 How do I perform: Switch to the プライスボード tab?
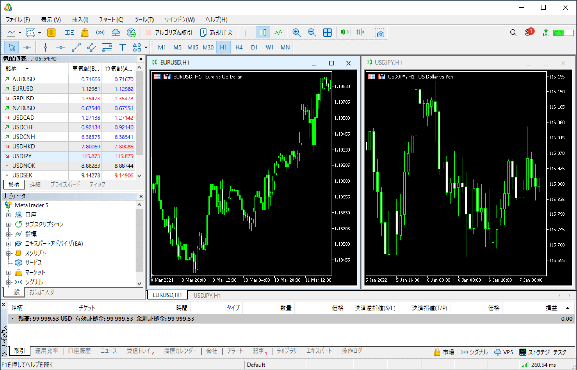tap(65, 184)
